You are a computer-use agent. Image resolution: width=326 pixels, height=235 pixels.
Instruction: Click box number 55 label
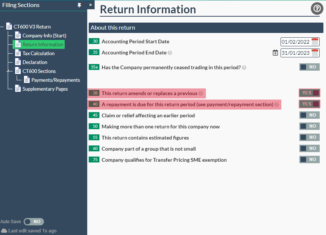(x=94, y=137)
